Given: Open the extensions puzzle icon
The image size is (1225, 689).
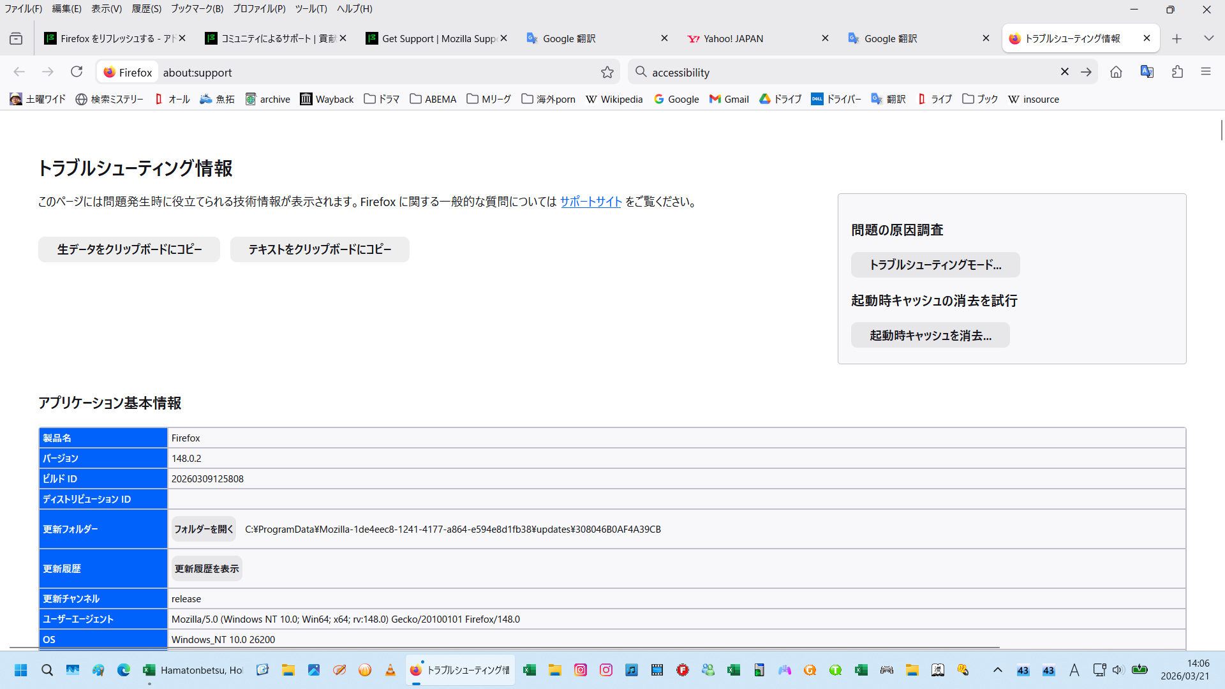Looking at the screenshot, I should click(x=1177, y=72).
